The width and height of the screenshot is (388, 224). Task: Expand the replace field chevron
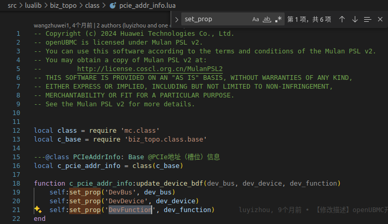point(177,19)
